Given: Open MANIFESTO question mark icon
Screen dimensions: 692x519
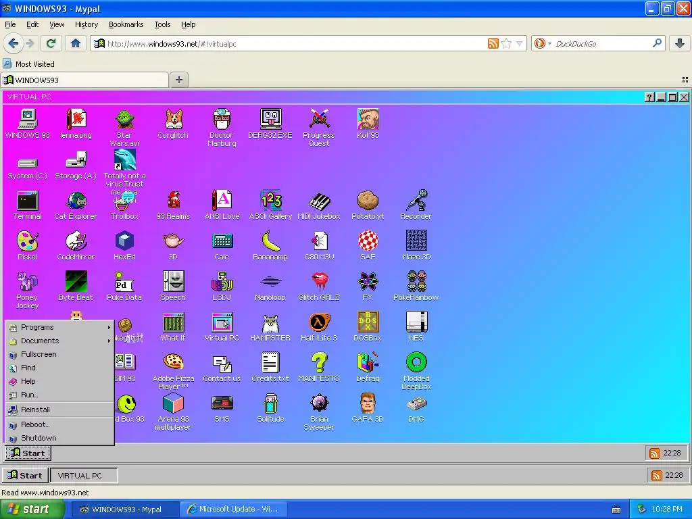Looking at the screenshot, I should coord(319,367).
